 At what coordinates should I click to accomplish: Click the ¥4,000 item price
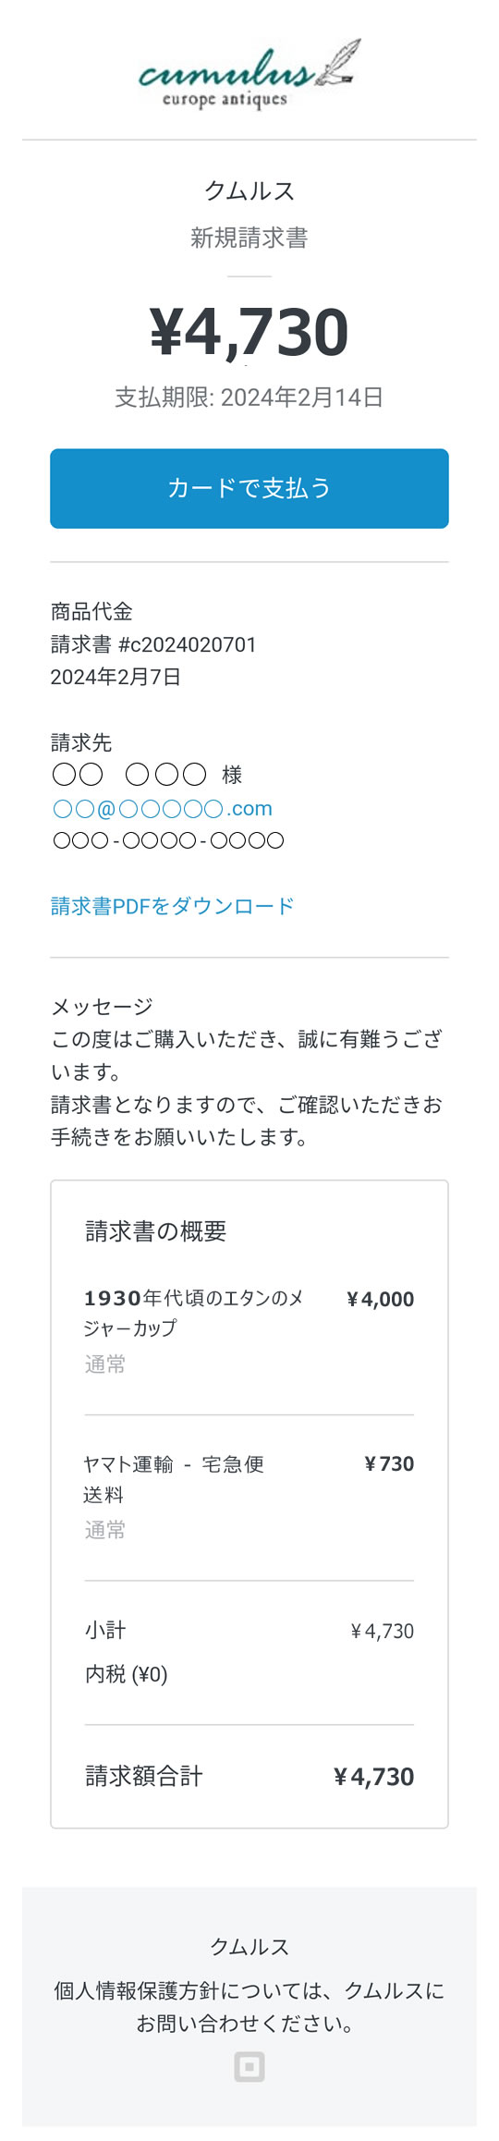(380, 1299)
